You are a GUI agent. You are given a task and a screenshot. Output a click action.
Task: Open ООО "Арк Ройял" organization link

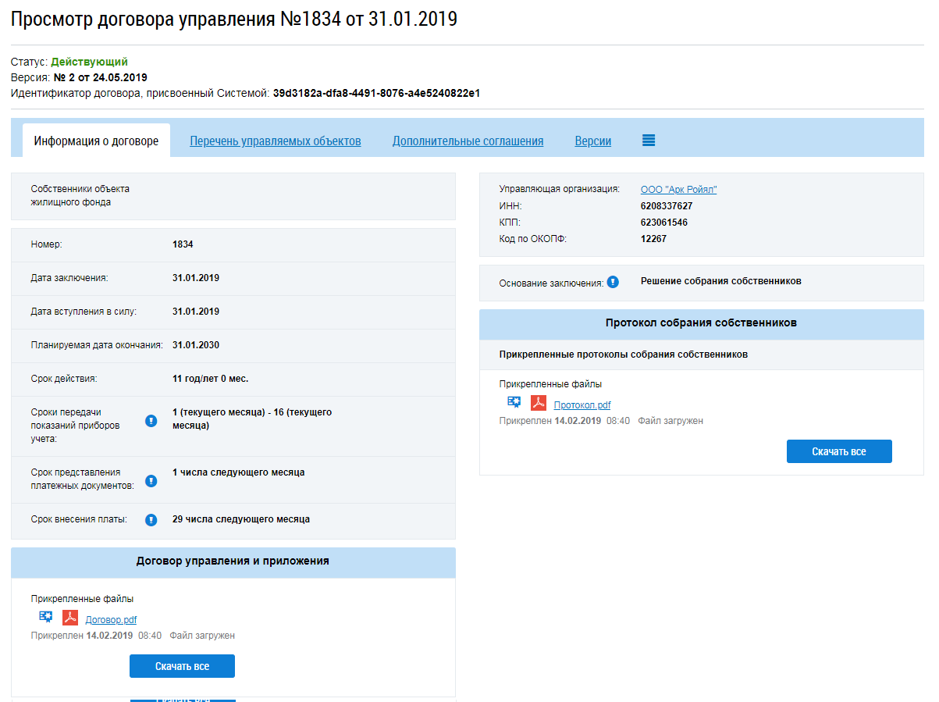click(678, 190)
